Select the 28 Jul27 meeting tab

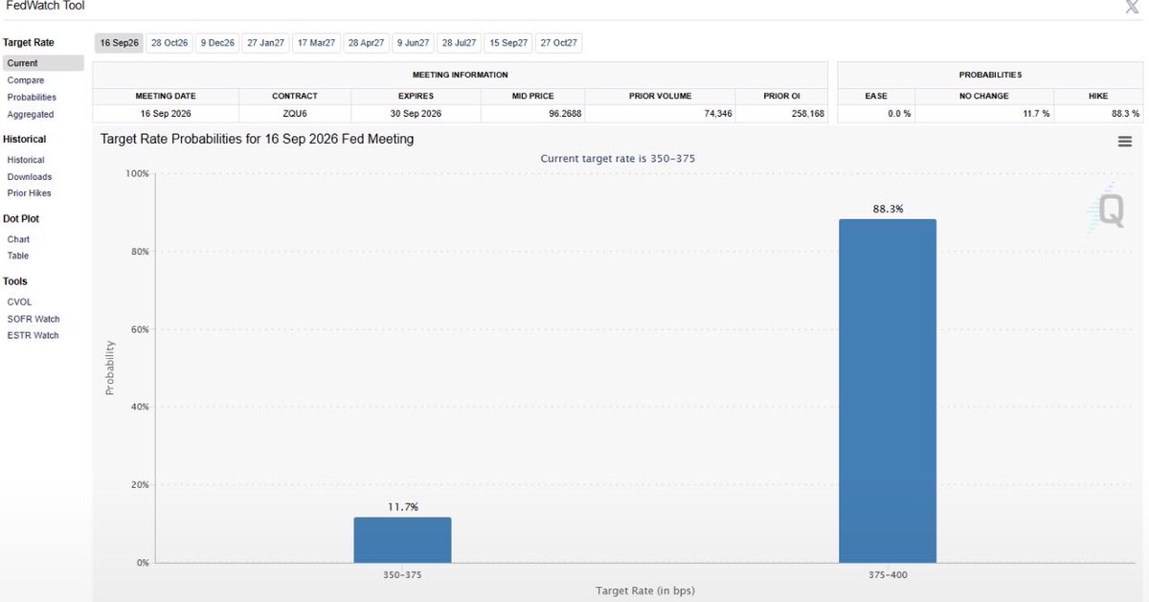[x=460, y=43]
